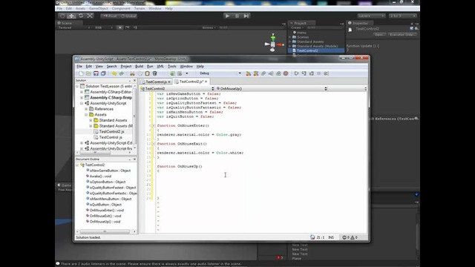This screenshot has height=267, width=475.
Task: Expand the Scenes folder in Project panel
Action: point(290,37)
